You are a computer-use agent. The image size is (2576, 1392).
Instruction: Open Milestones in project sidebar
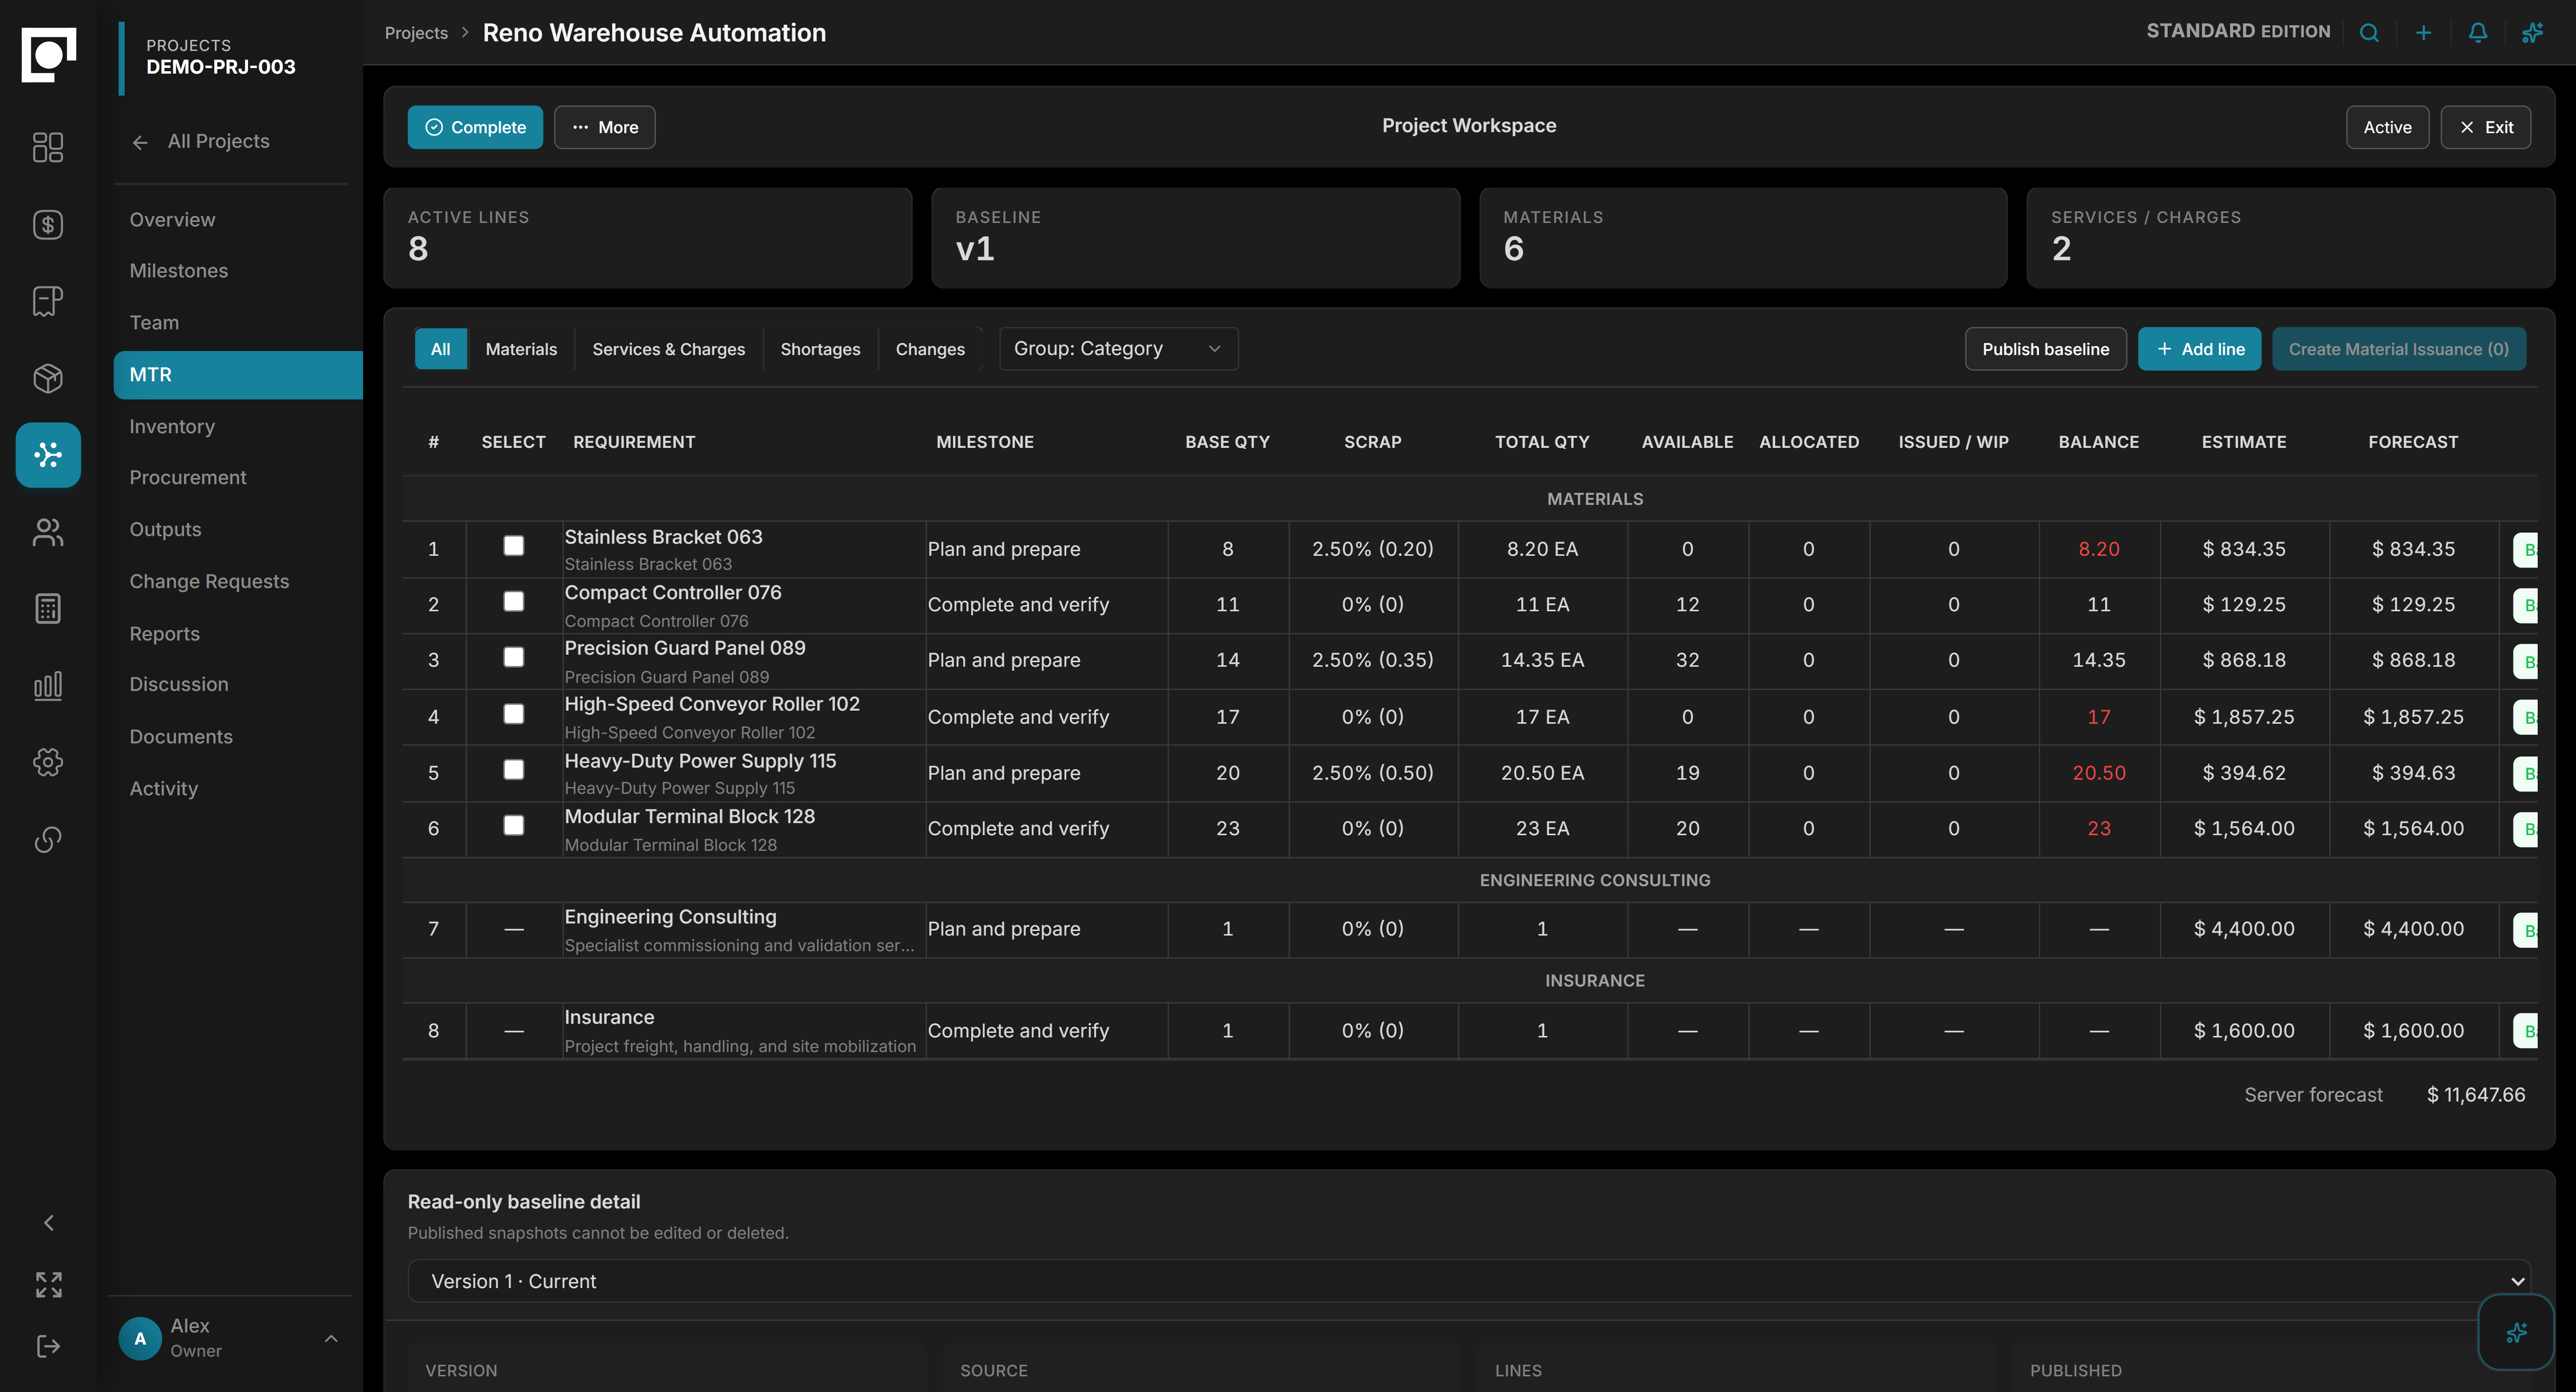pos(179,270)
